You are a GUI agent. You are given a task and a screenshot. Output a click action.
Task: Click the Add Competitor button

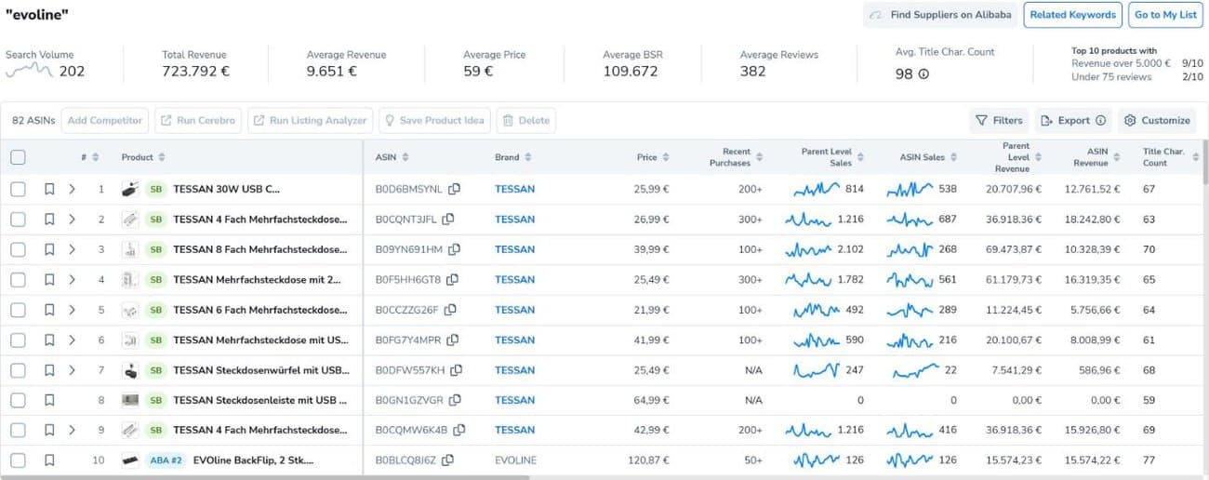[x=105, y=120]
